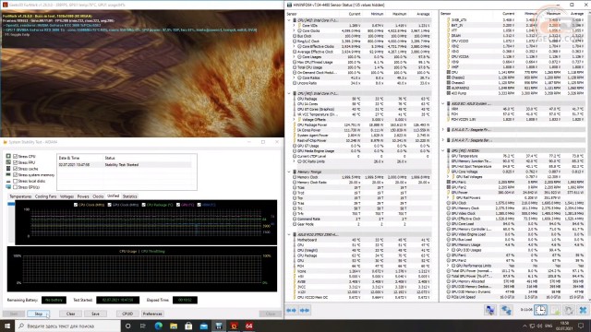
Task: Enable the Stress CPU checkbox in AIDA64
Action: pyautogui.click(x=16, y=156)
